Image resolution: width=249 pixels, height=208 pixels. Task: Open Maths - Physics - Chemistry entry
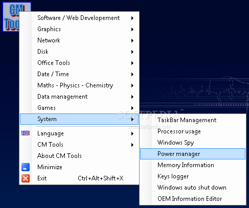pyautogui.click(x=79, y=85)
